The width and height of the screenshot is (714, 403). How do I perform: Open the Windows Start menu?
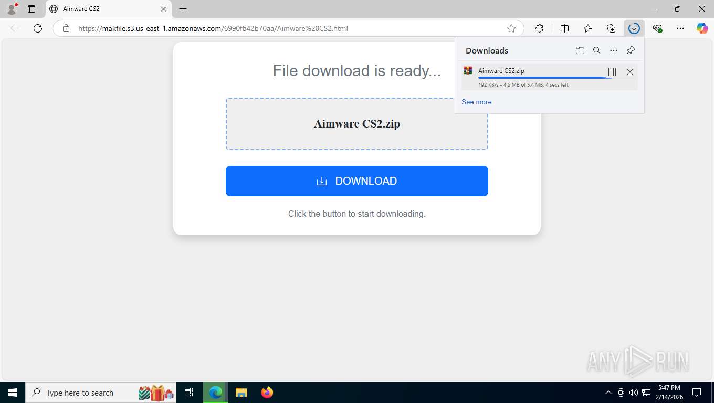click(12, 393)
